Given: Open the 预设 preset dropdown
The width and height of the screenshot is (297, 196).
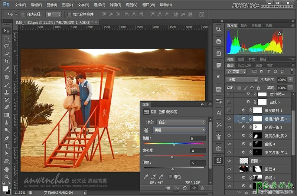Looking at the screenshot, I should point(181,122).
